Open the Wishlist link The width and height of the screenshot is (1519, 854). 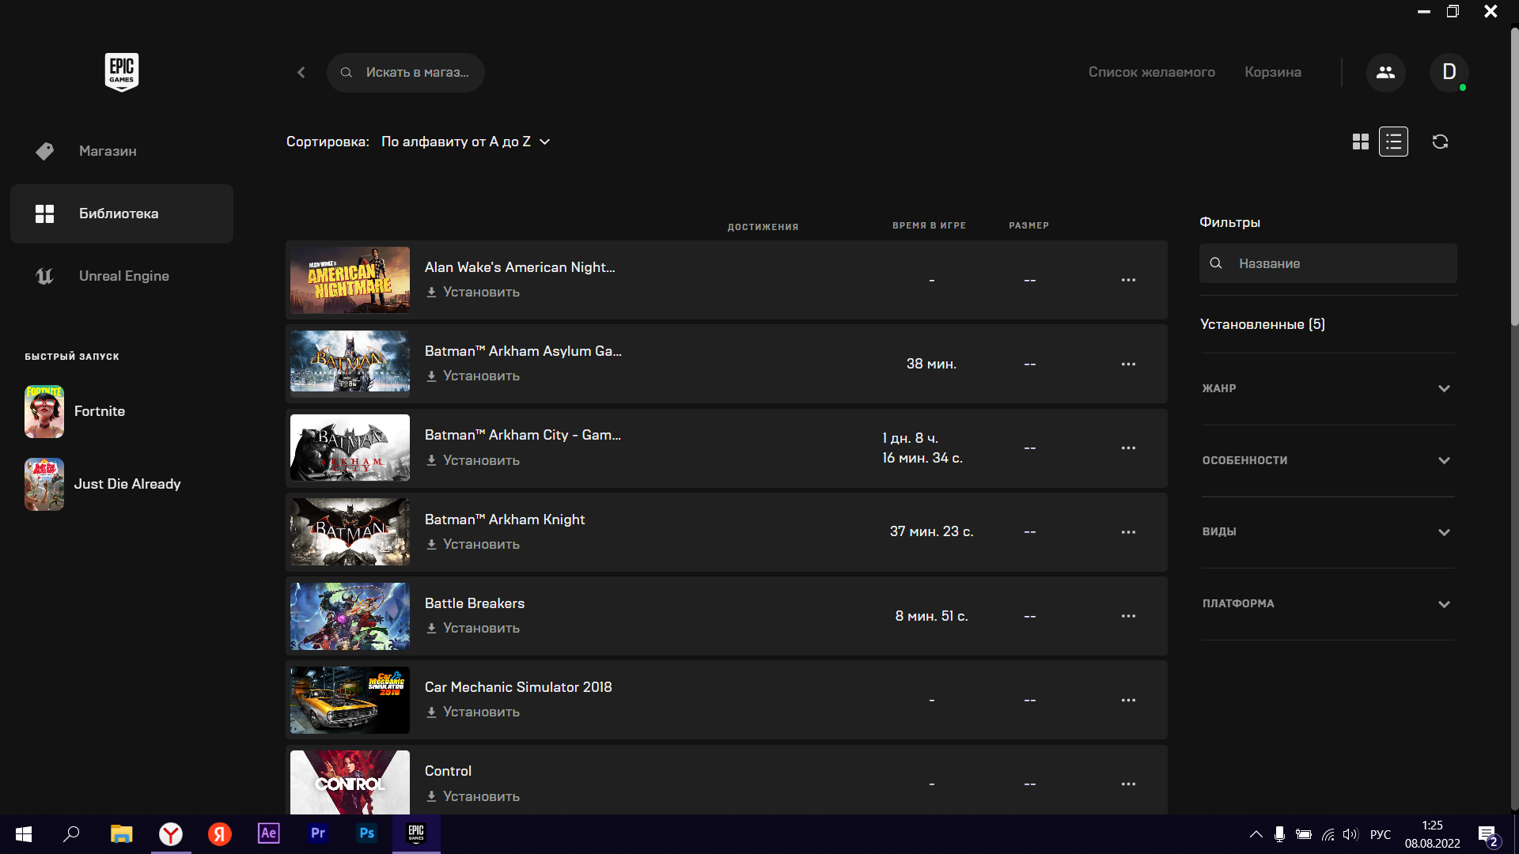[1151, 72]
